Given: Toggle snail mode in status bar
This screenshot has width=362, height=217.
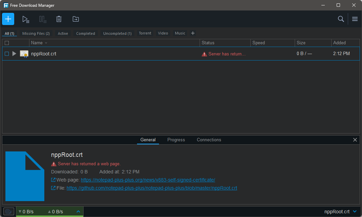Looking at the screenshot, I should [9, 212].
